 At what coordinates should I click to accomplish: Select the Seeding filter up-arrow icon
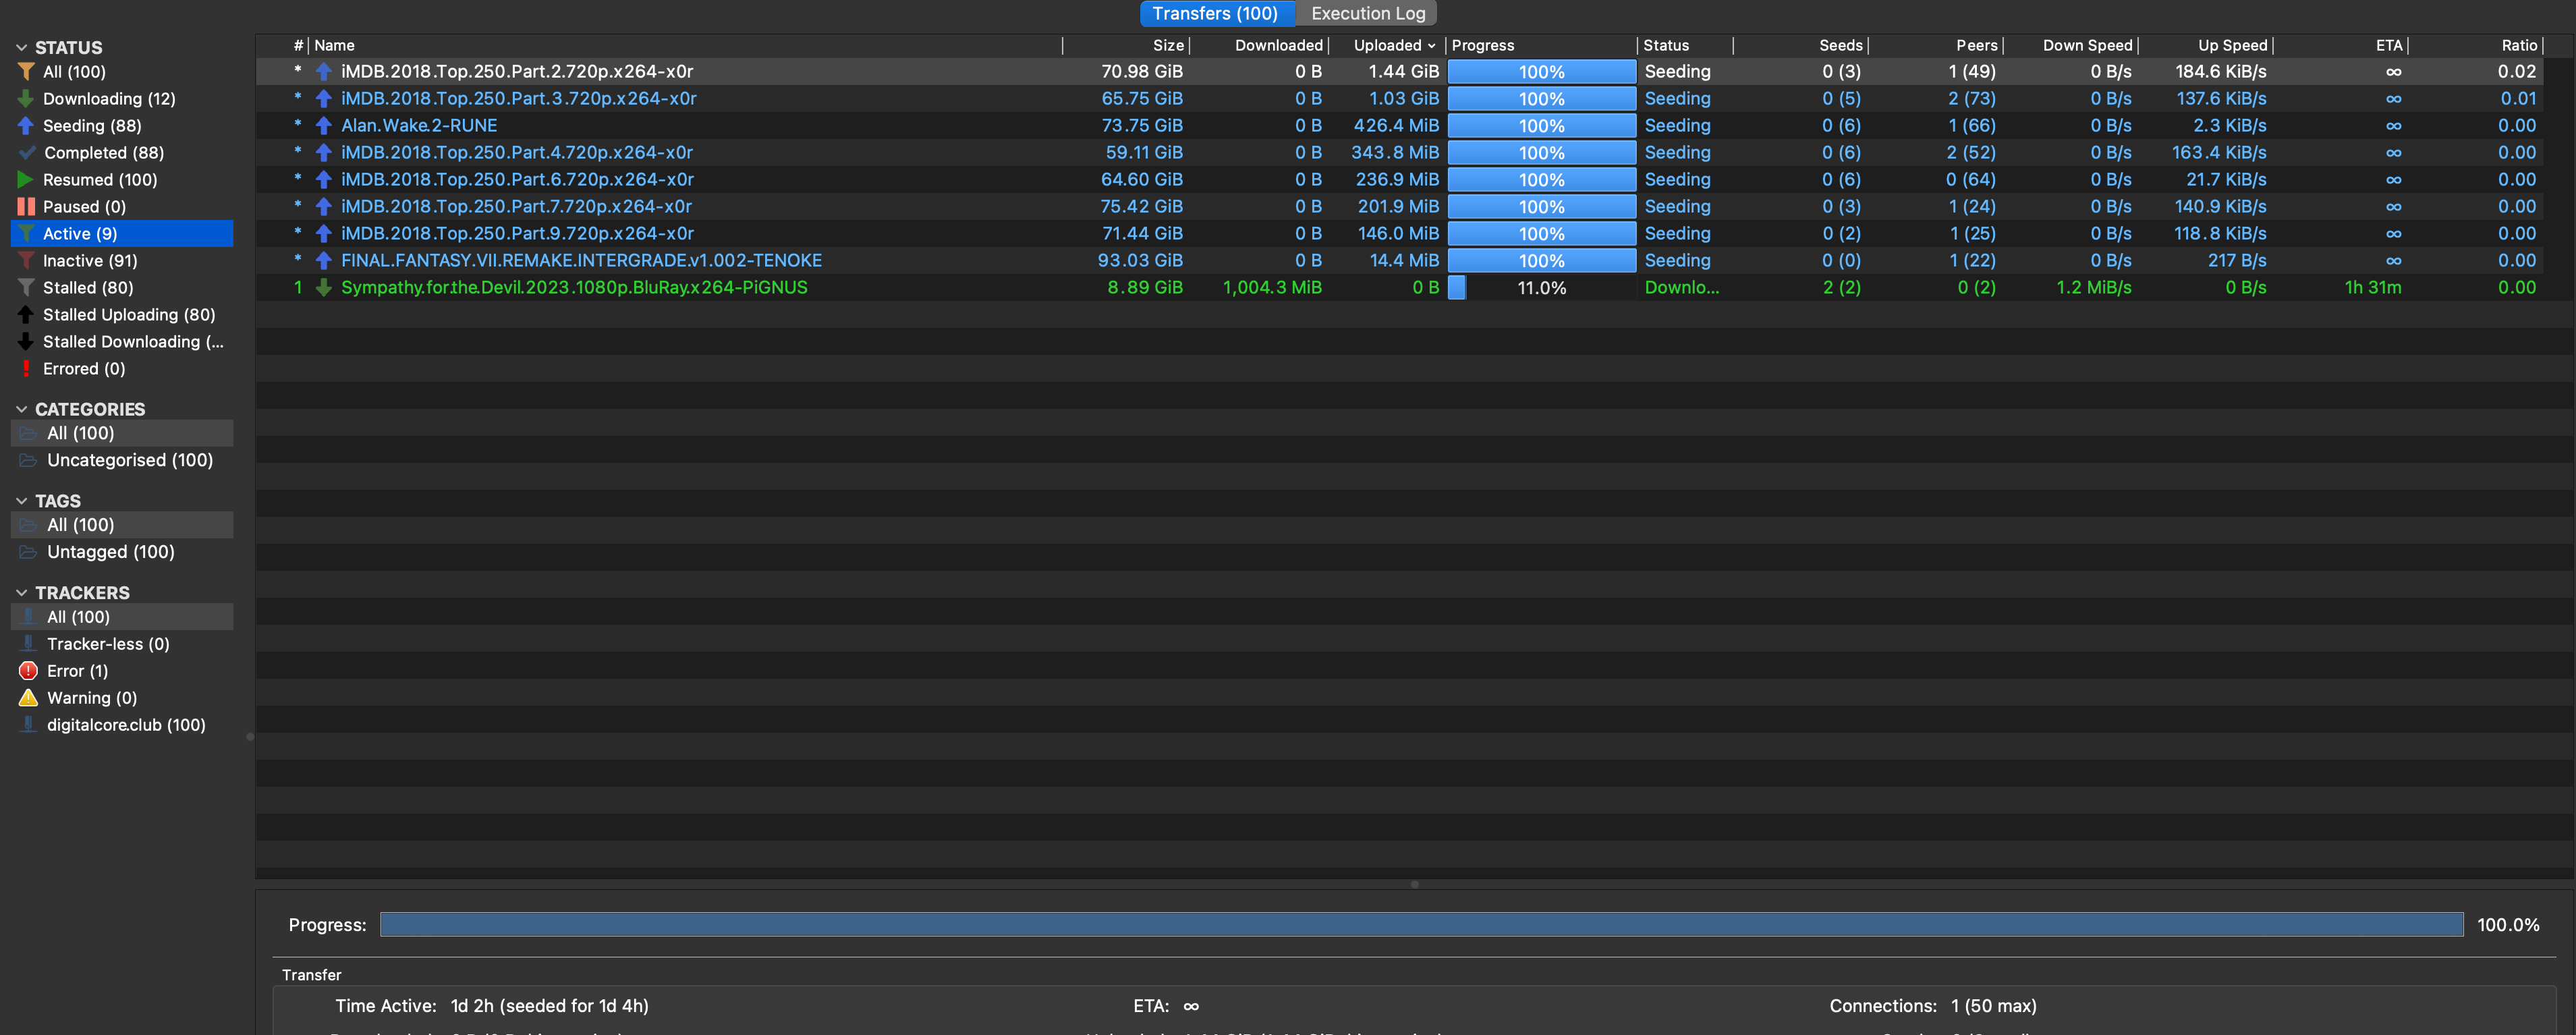click(26, 126)
